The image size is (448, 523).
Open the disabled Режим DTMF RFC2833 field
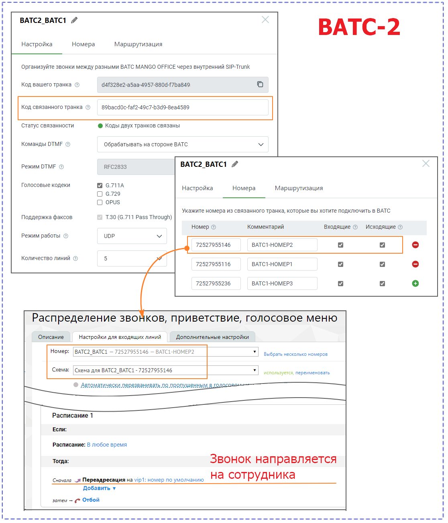click(x=136, y=167)
